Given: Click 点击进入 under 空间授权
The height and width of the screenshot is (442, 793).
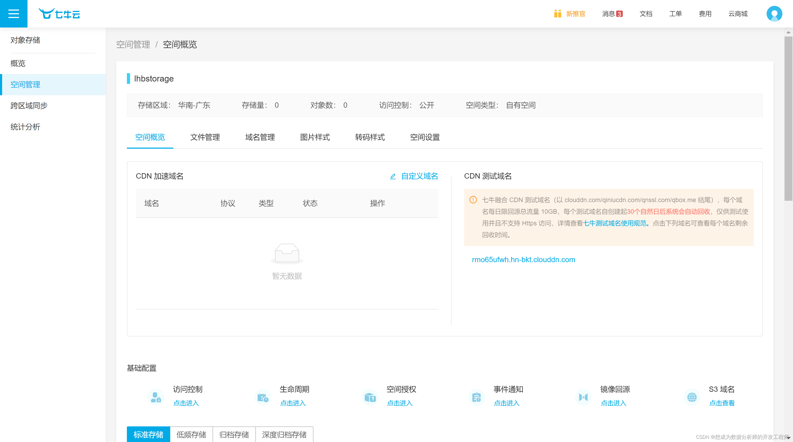Looking at the screenshot, I should point(400,403).
